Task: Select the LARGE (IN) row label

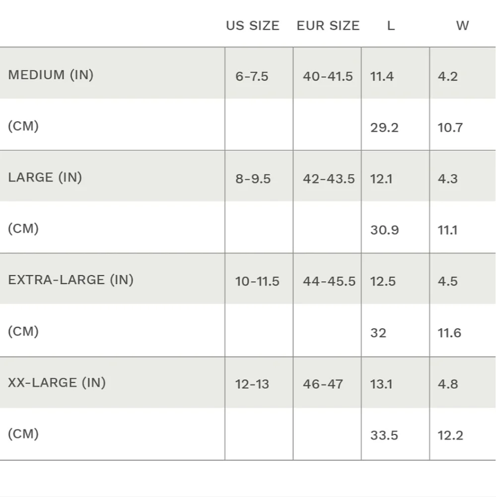Action: coord(45,177)
